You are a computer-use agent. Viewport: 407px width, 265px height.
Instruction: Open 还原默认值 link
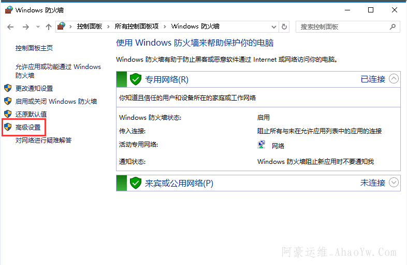click(x=31, y=115)
